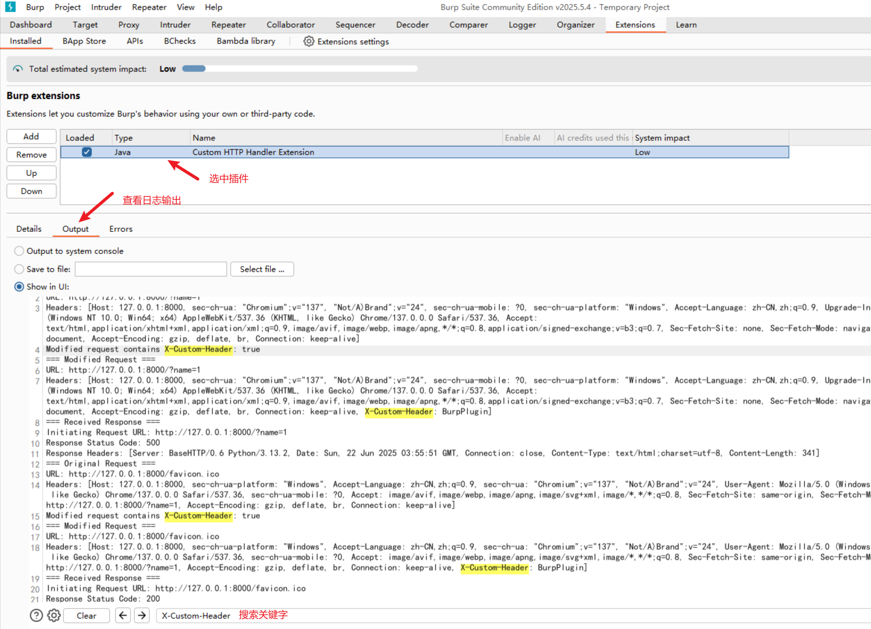Screen dimensions: 871x629
Task: Click the Low system impact cell
Action: pos(642,152)
